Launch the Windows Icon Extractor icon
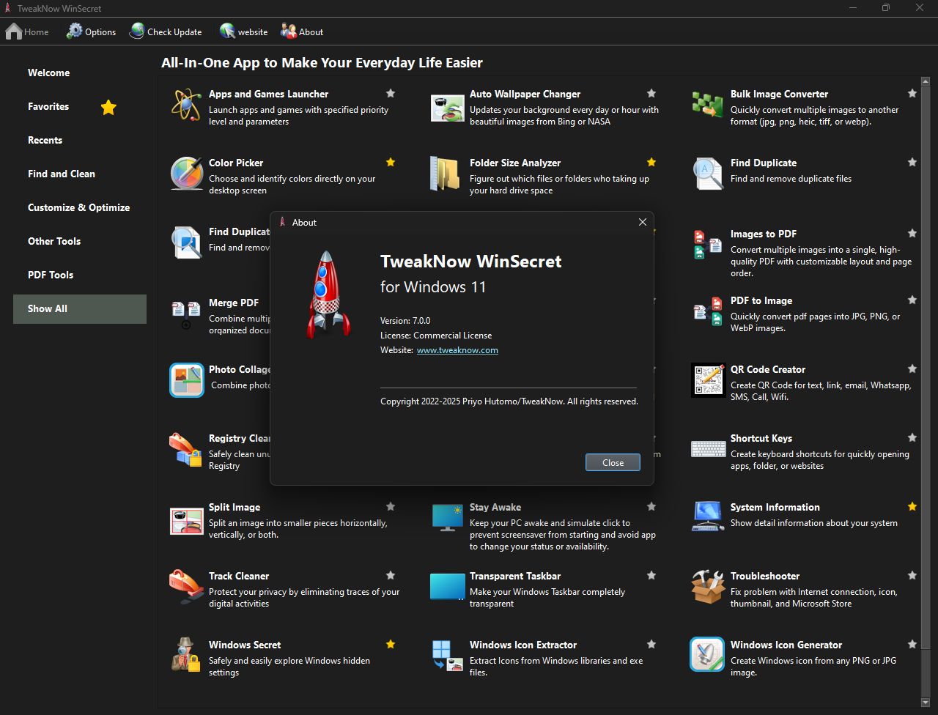 pyautogui.click(x=447, y=656)
